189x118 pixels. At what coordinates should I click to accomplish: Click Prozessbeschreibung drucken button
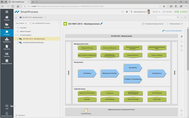click(x=153, y=24)
